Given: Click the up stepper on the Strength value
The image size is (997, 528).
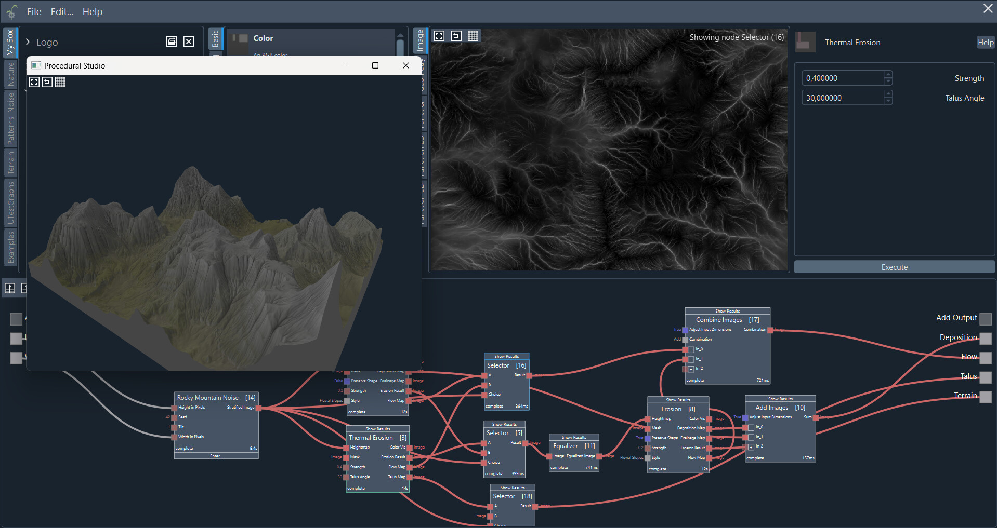Looking at the screenshot, I should coord(889,75).
